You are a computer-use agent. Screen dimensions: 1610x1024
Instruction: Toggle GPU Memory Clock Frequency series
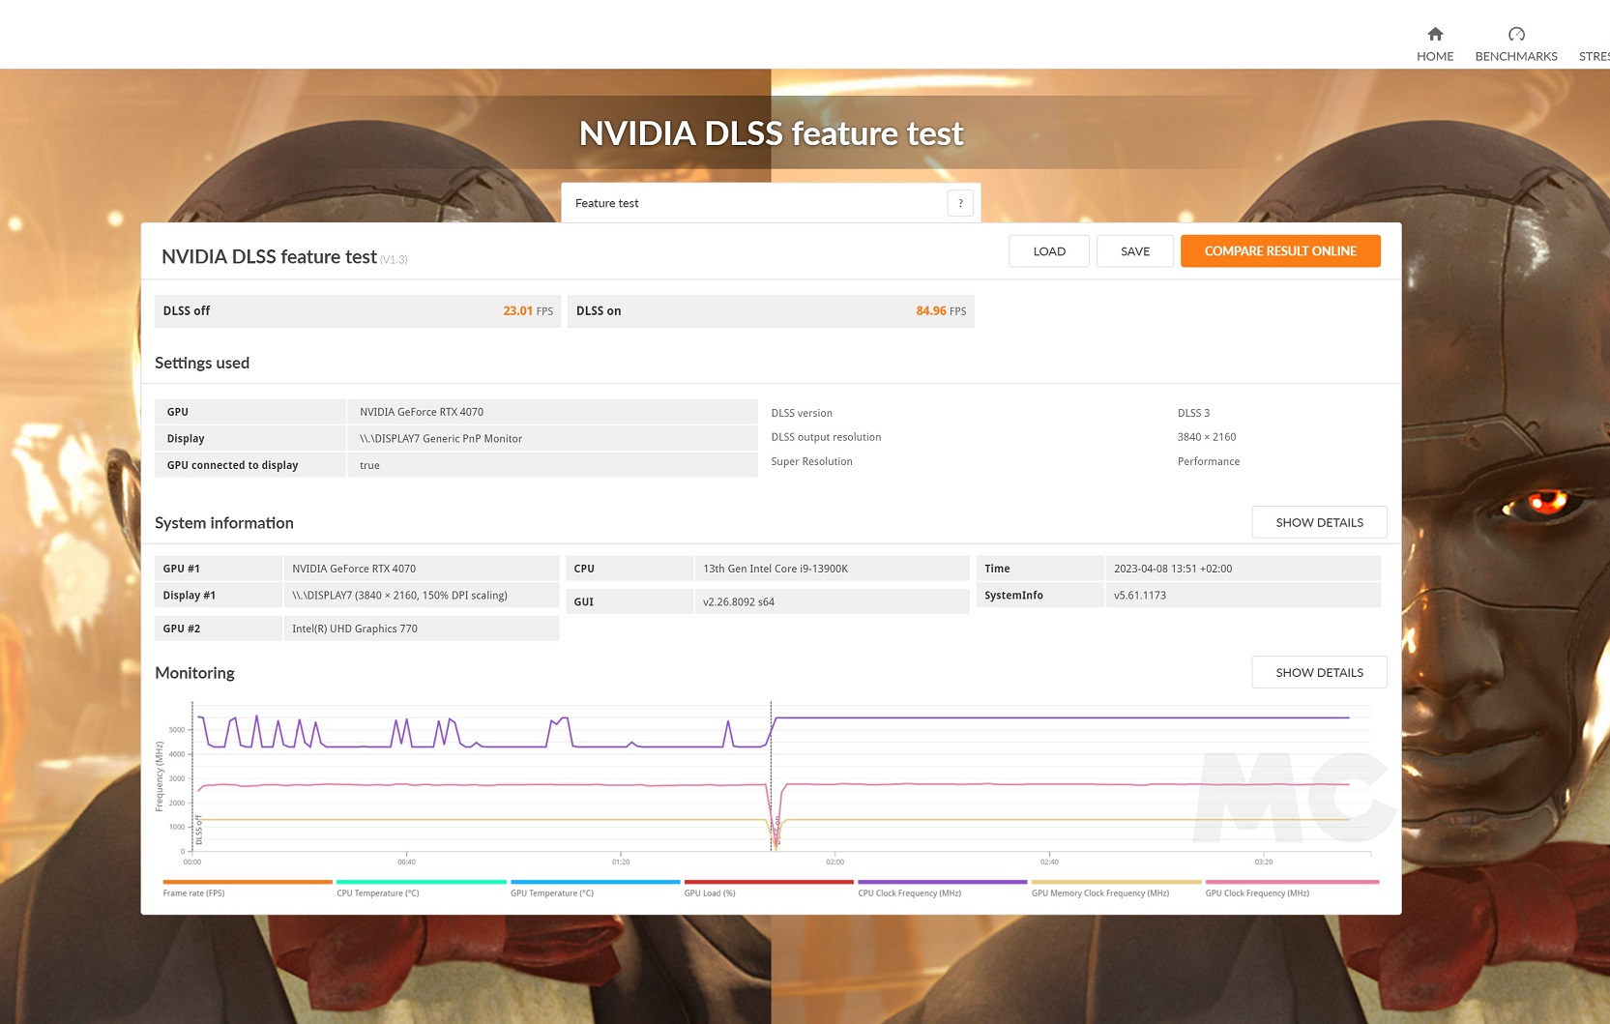[x=1099, y=892]
